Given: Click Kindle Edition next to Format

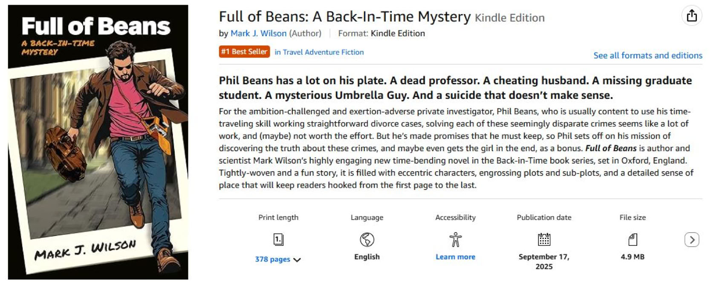Looking at the screenshot, I should (x=398, y=33).
